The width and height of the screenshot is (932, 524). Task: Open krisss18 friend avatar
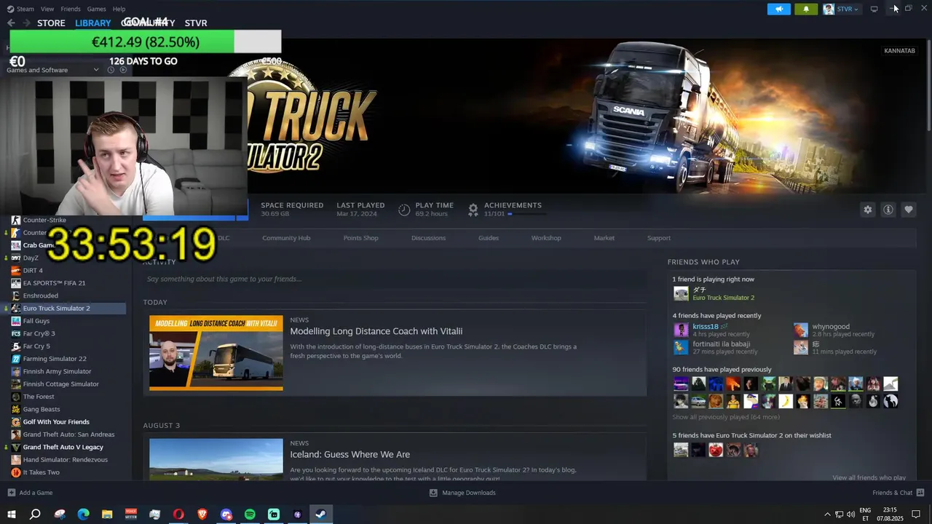pos(681,330)
